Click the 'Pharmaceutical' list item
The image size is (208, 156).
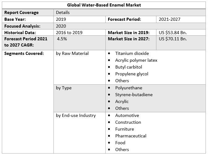[x=131, y=136]
